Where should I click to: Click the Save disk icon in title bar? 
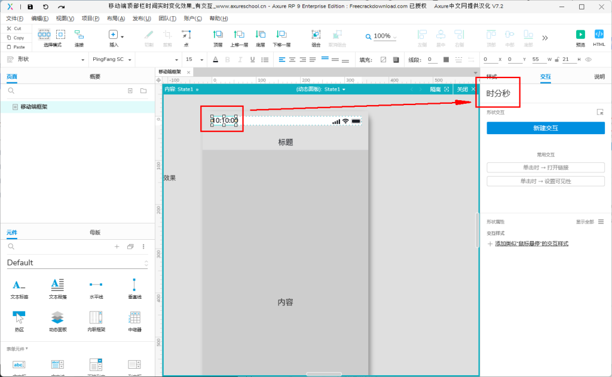click(30, 7)
